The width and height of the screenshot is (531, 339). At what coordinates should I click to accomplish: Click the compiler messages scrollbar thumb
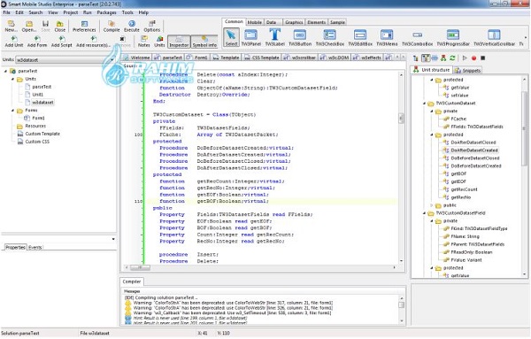[402, 304]
